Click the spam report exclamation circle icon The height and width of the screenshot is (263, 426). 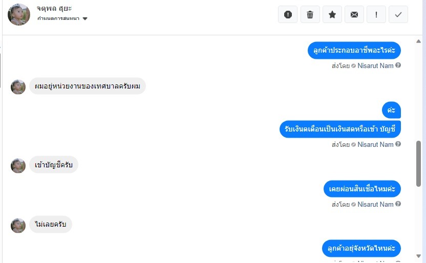[288, 14]
